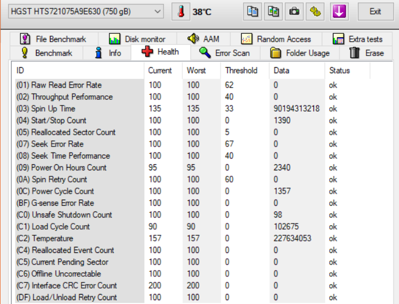Click the Folder Usage folder icon
This screenshot has width=399, height=304.
point(275,53)
